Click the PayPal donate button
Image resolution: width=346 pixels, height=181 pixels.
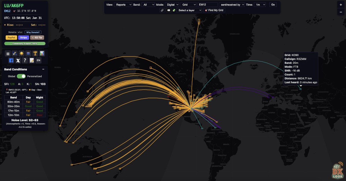click(11, 38)
